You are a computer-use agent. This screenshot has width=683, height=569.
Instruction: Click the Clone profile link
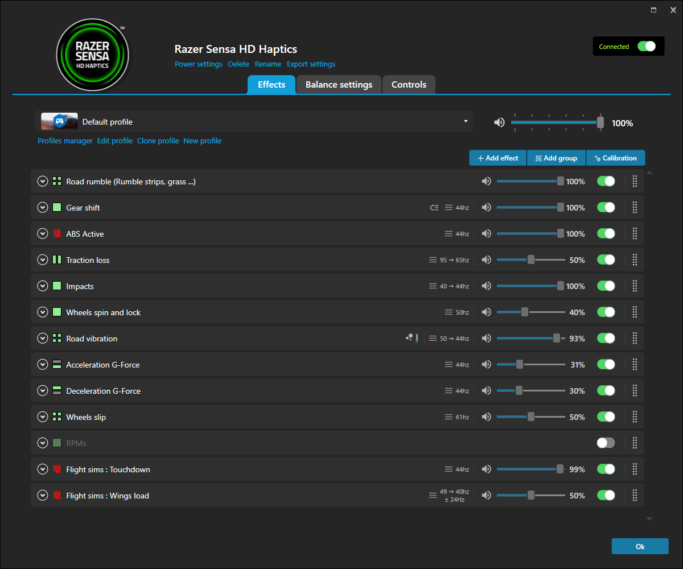coord(158,141)
